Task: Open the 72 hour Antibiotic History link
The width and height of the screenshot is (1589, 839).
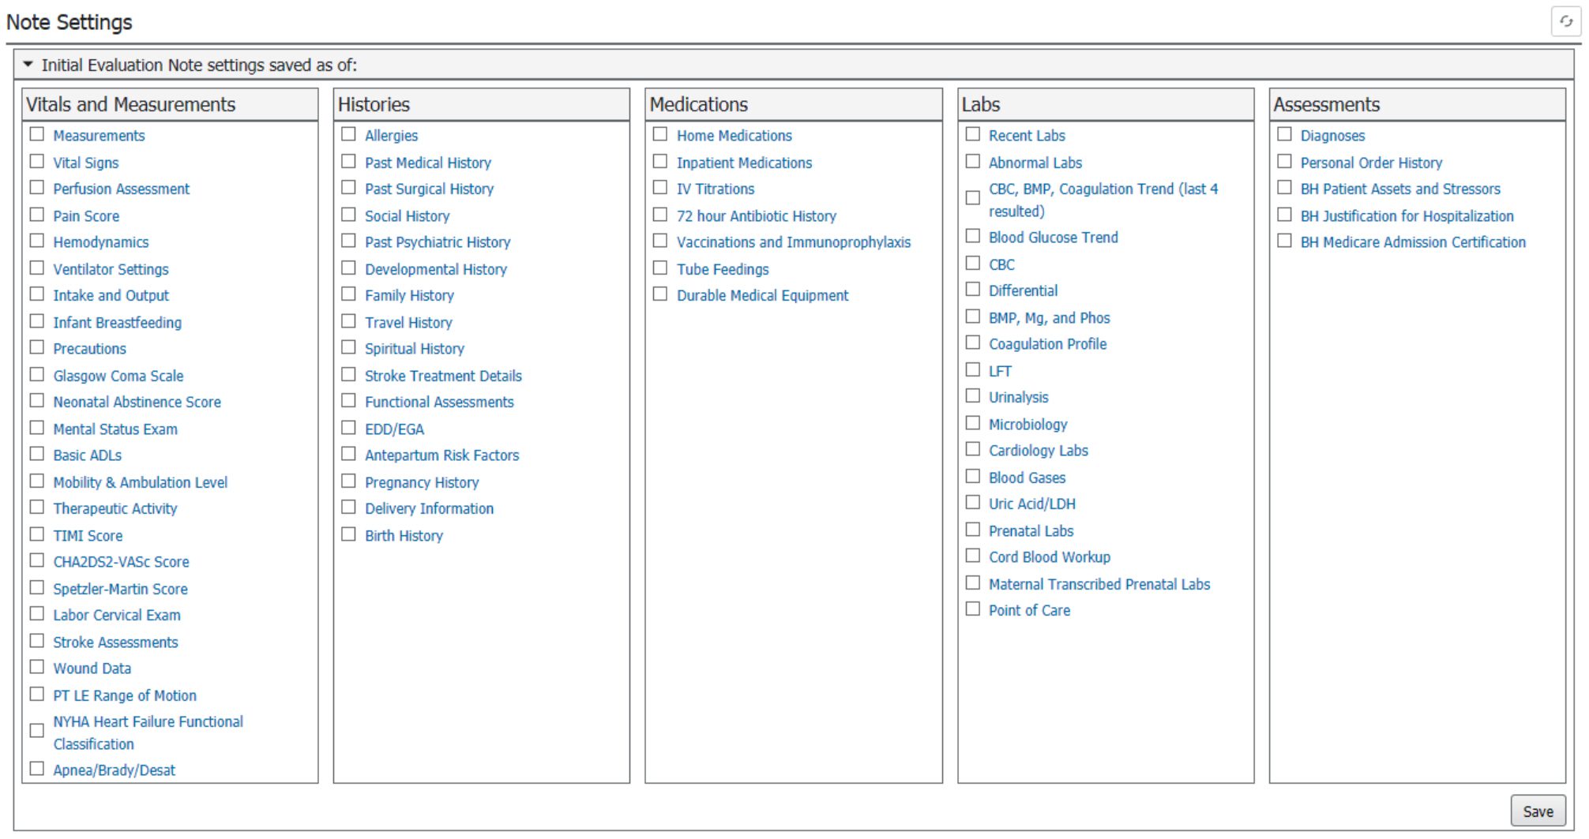Action: pos(756,215)
